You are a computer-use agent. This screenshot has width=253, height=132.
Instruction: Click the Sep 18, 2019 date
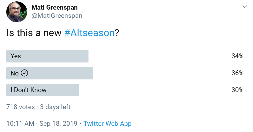[x=58, y=124]
